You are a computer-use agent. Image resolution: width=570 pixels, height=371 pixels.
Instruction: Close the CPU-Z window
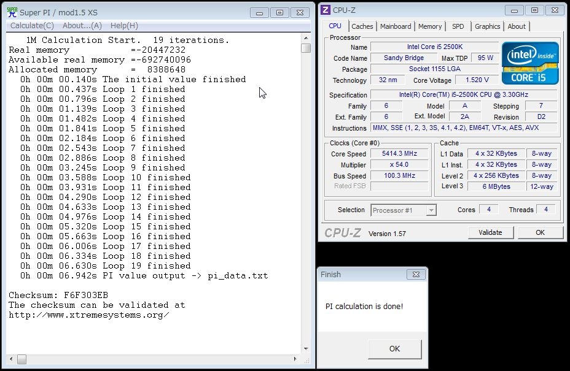point(554,9)
